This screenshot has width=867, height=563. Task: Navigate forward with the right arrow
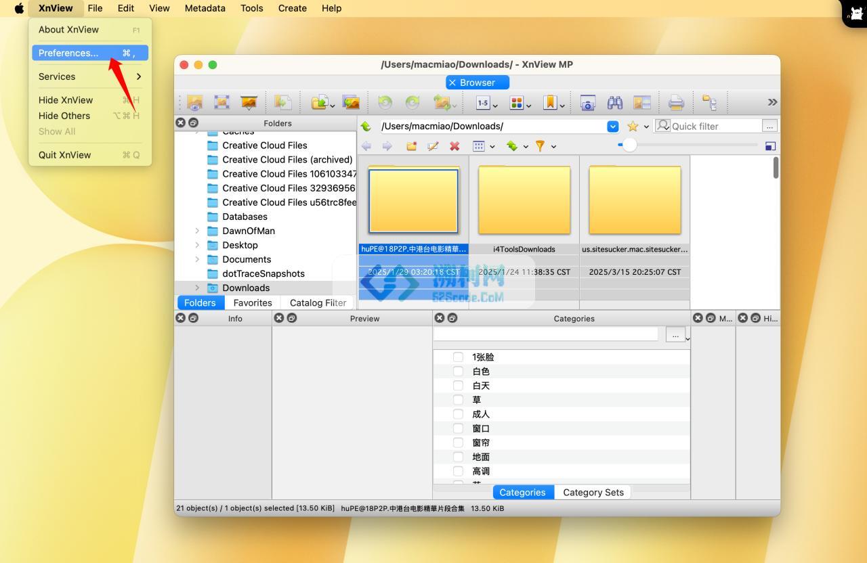[x=387, y=145]
